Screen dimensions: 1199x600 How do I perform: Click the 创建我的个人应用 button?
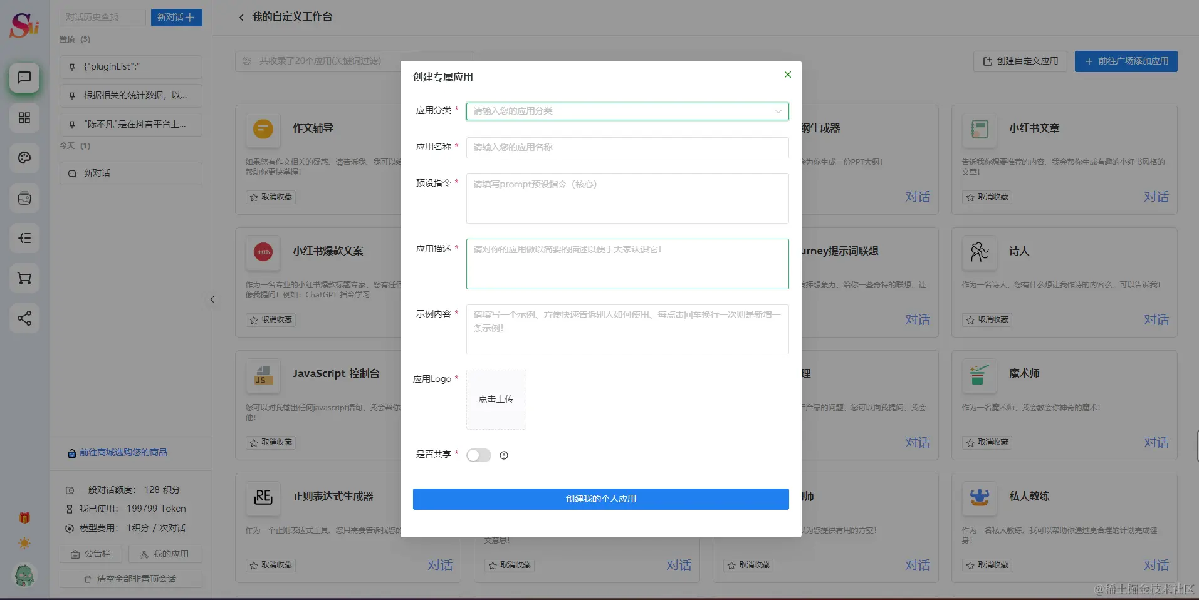(600, 499)
